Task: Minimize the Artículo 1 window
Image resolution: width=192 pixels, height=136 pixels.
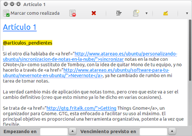Action: coord(12,4)
